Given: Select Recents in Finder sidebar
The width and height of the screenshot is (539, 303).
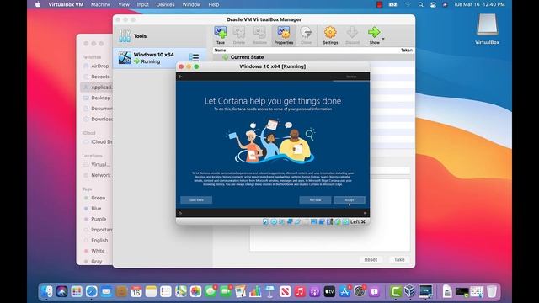Looking at the screenshot, I should click(96, 77).
